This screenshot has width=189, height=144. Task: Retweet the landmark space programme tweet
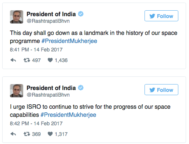click(x=27, y=60)
